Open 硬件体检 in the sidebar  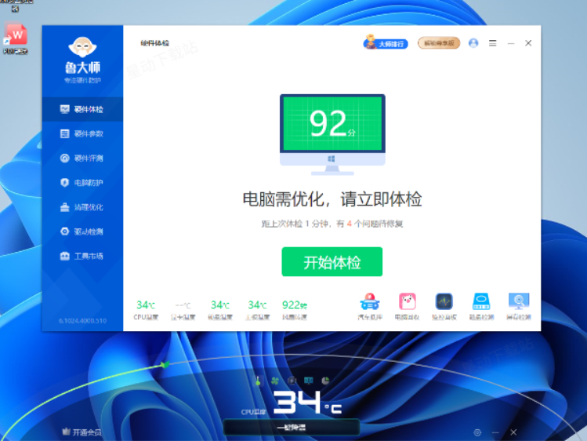coord(82,109)
